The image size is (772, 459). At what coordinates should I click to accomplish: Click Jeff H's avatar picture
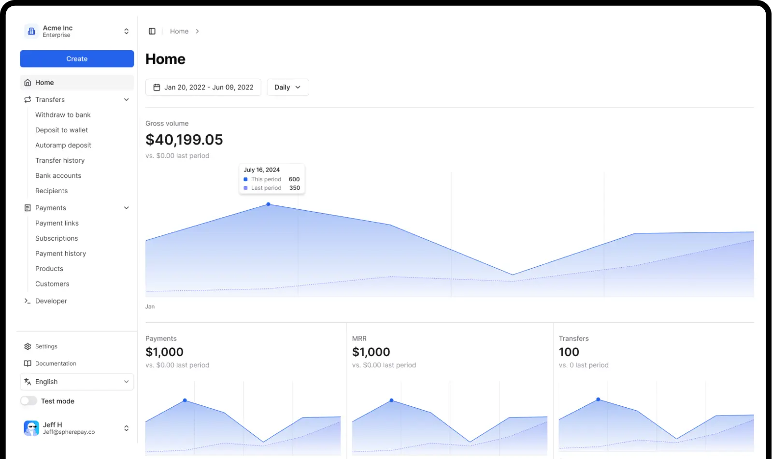pyautogui.click(x=31, y=428)
